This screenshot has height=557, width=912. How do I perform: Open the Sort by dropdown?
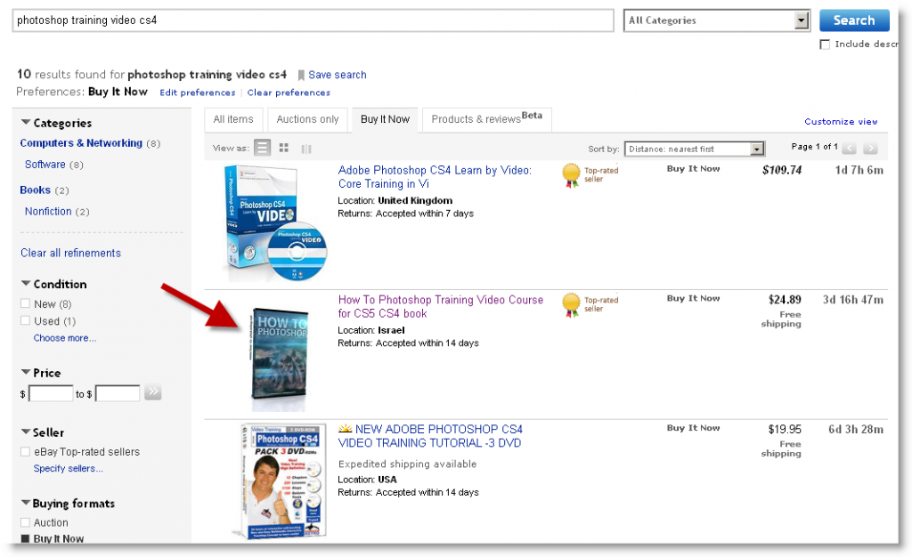pos(695,149)
